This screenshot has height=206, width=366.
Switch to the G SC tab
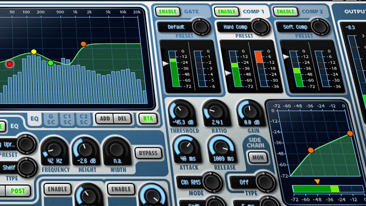coord(51,119)
